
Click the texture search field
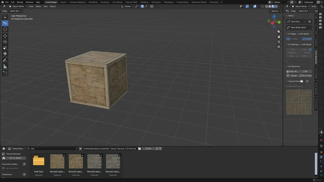[x=52, y=149]
